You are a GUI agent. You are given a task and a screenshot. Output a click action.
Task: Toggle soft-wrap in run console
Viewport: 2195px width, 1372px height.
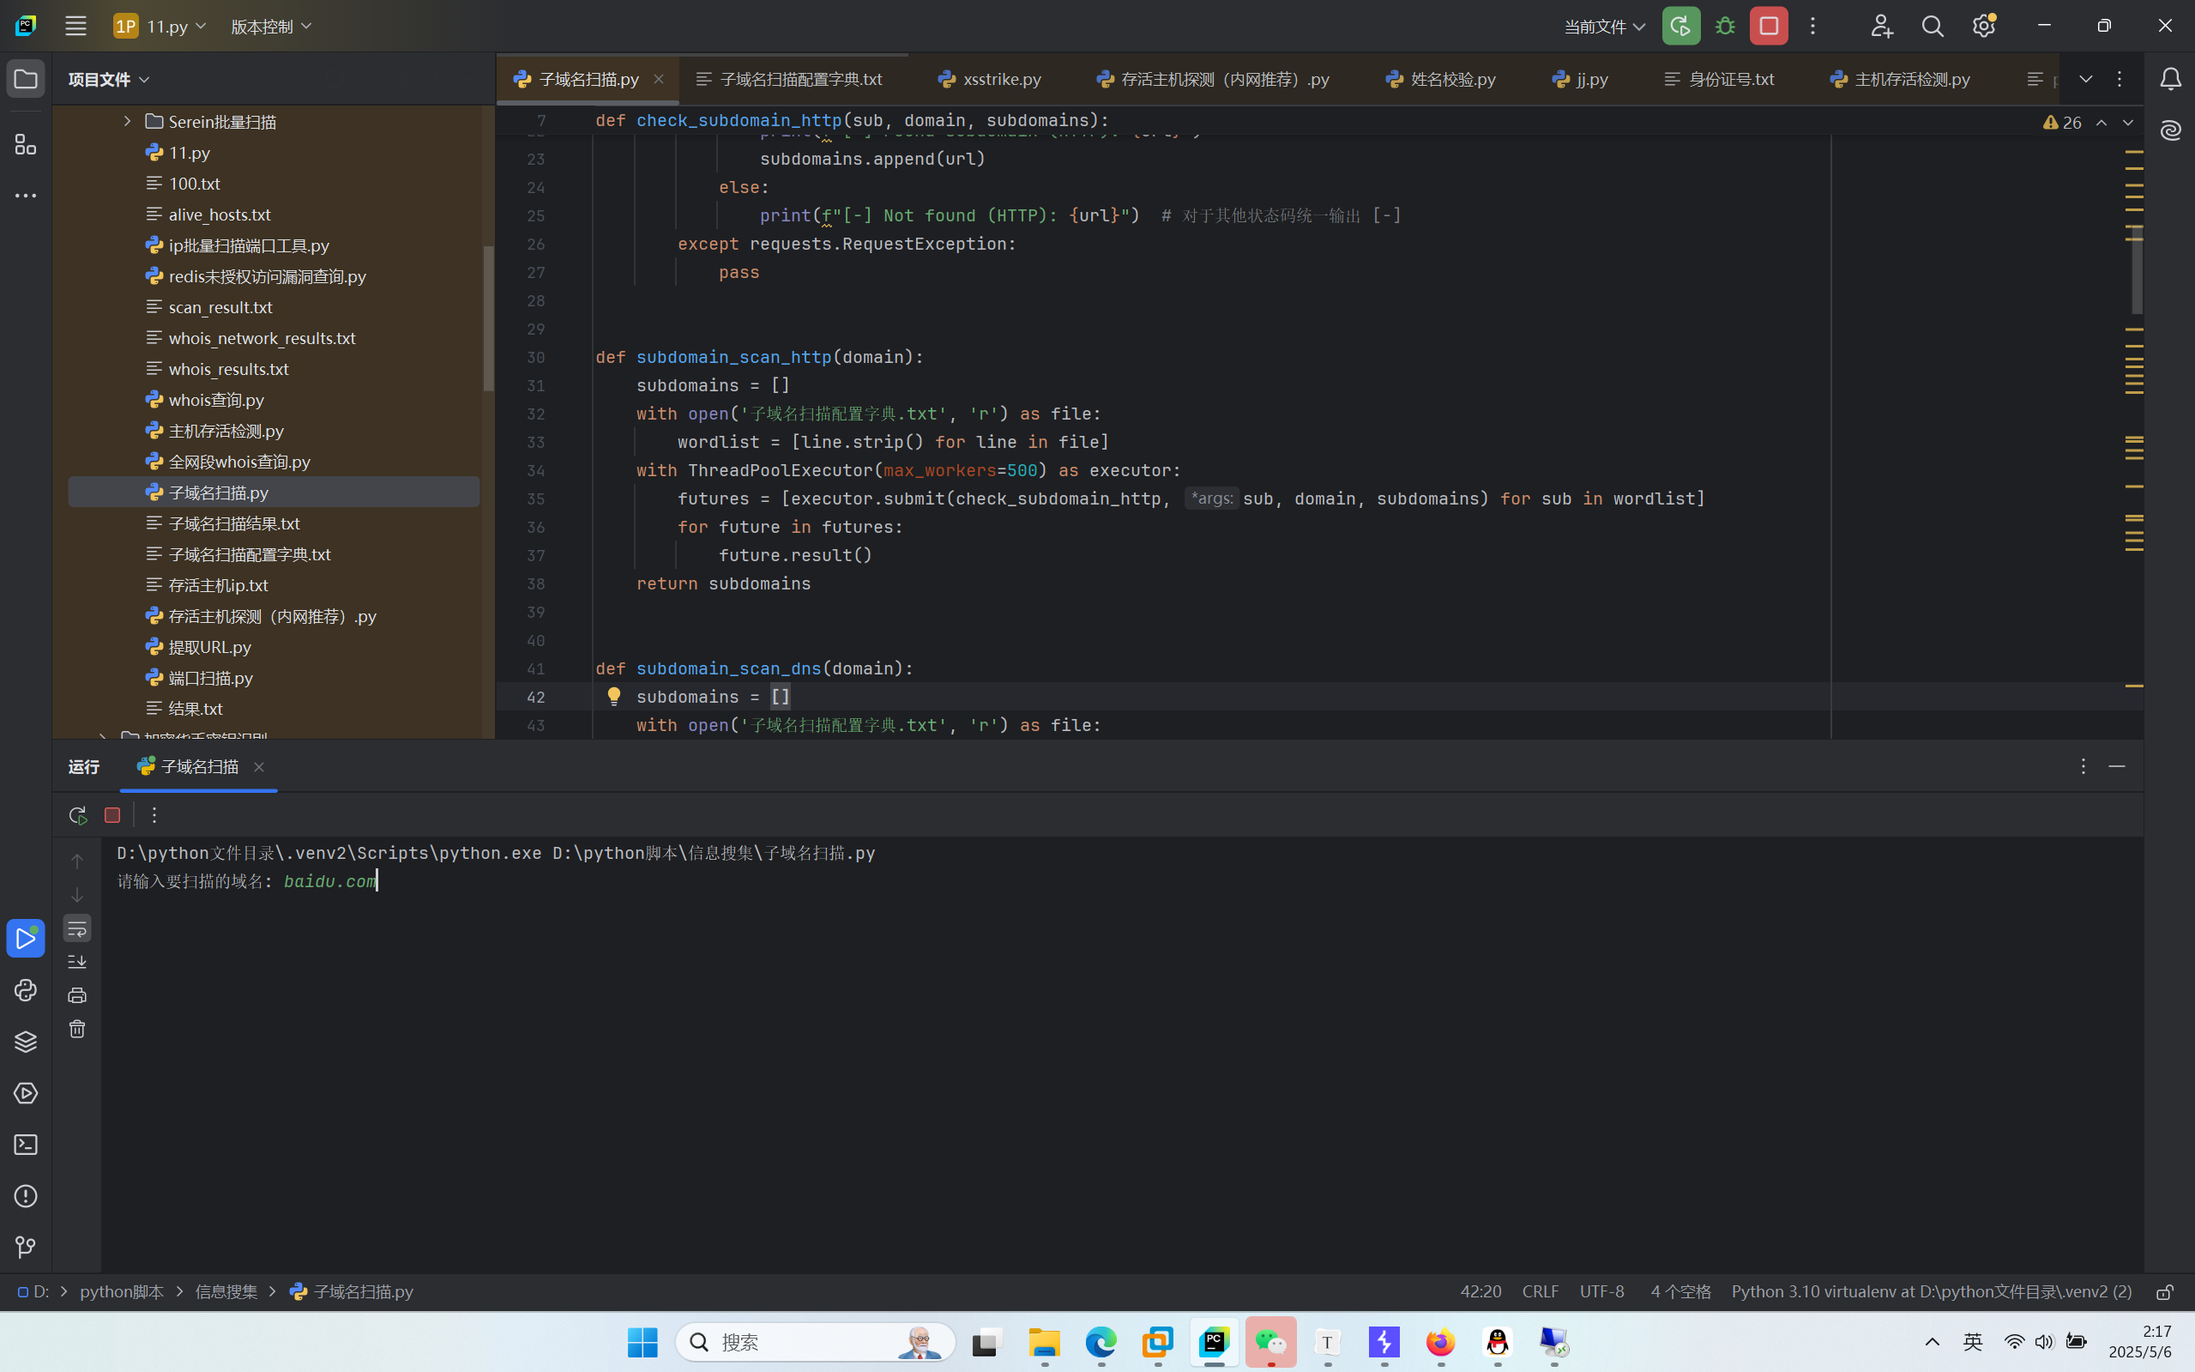tap(77, 928)
